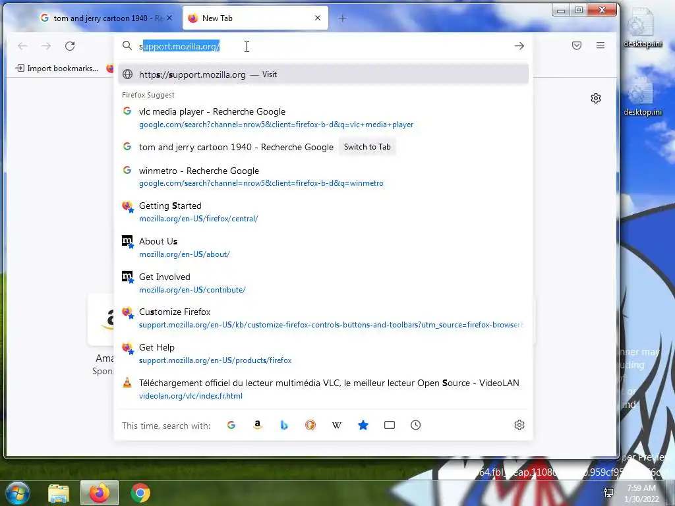Viewport: 675px width, 506px height.
Task: Search bookmarks using the star icon
Action: click(x=363, y=425)
